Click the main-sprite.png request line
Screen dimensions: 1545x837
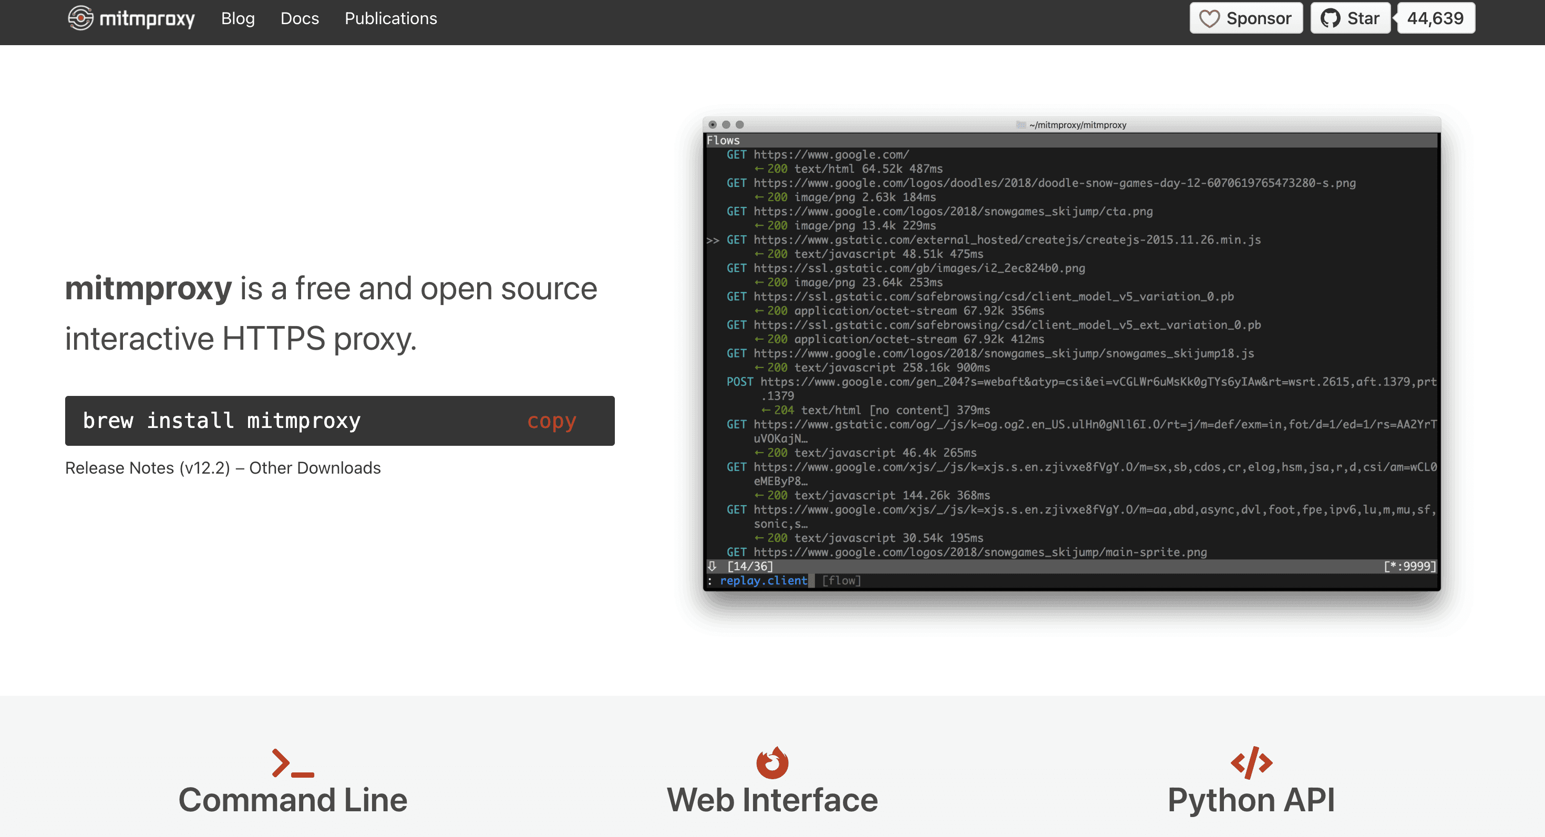[x=967, y=552]
